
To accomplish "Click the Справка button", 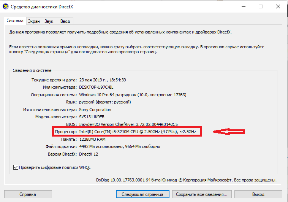I will pos(28,194).
